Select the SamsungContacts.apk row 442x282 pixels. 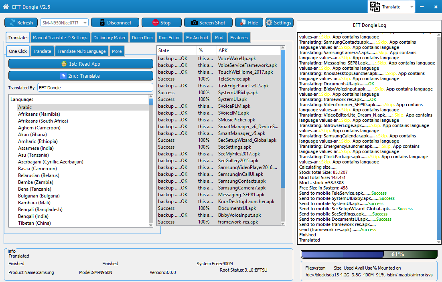(x=219, y=181)
